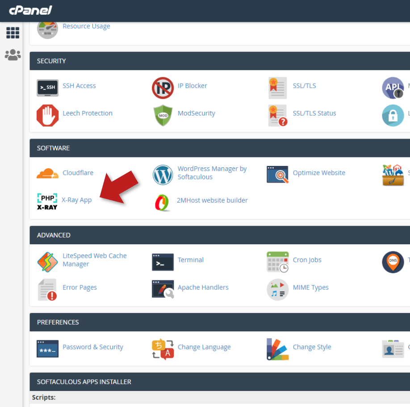
Task: Open the SSL/TLS Status link
Action: coord(314,113)
